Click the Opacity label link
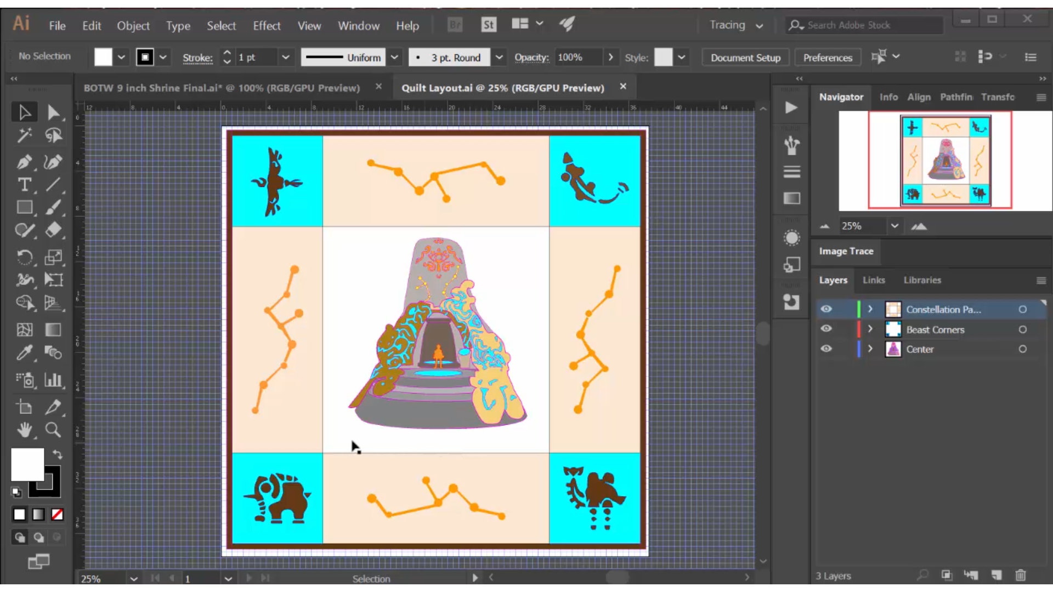 pyautogui.click(x=531, y=58)
